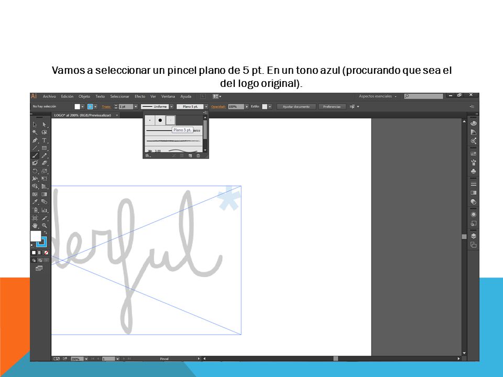
Task: Open the Plano 5 pt. brush definition dropdown
Action: [206, 107]
